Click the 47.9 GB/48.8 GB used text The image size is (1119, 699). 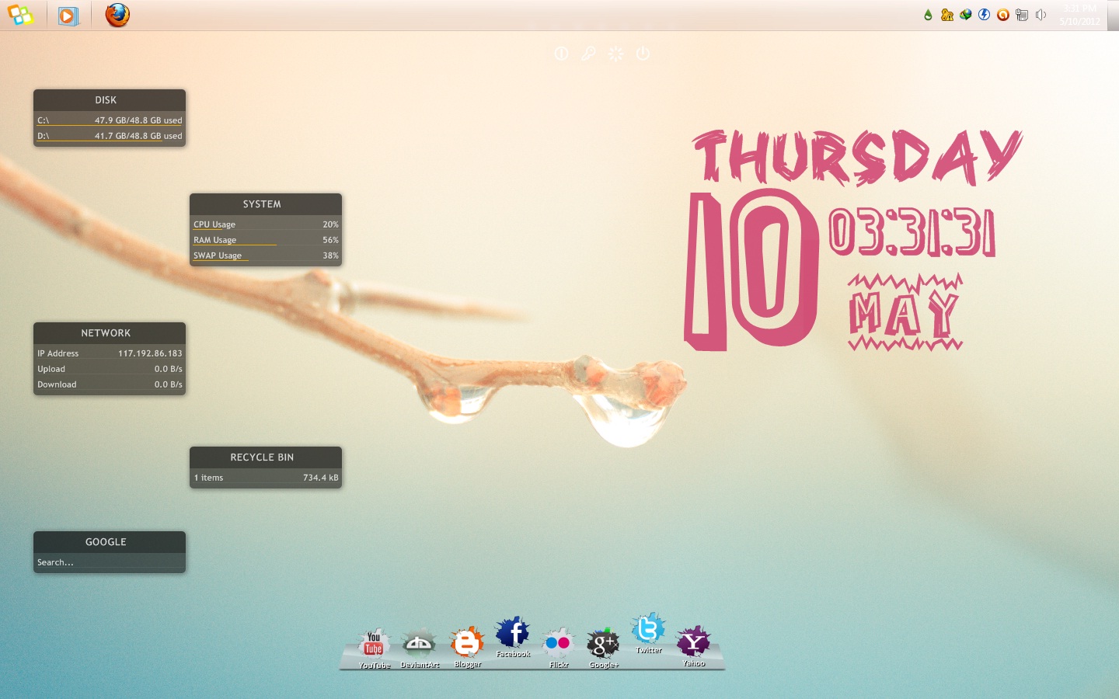(x=138, y=120)
